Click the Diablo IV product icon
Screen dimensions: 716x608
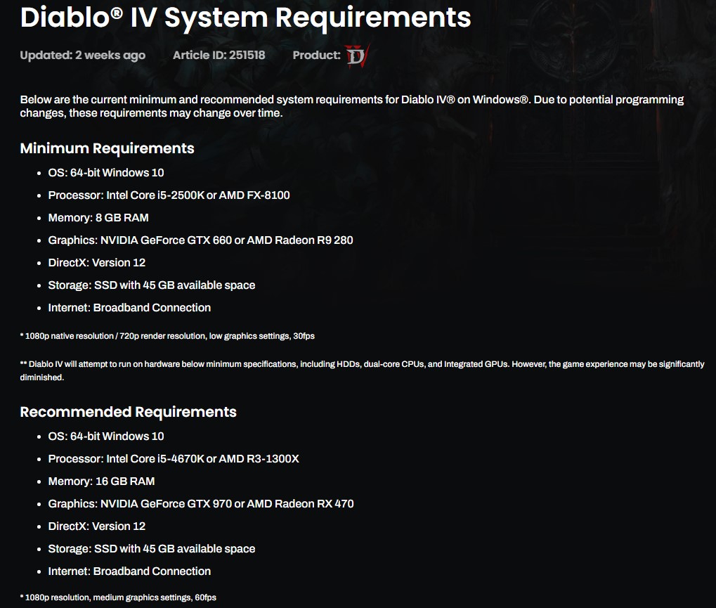pyautogui.click(x=357, y=56)
